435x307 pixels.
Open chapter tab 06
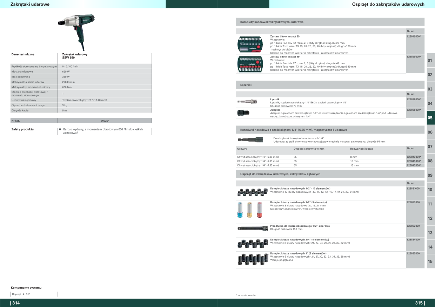[x=430, y=132]
